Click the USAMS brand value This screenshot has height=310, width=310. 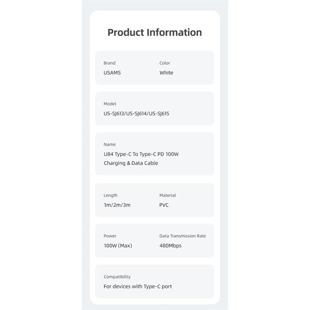pyautogui.click(x=112, y=73)
